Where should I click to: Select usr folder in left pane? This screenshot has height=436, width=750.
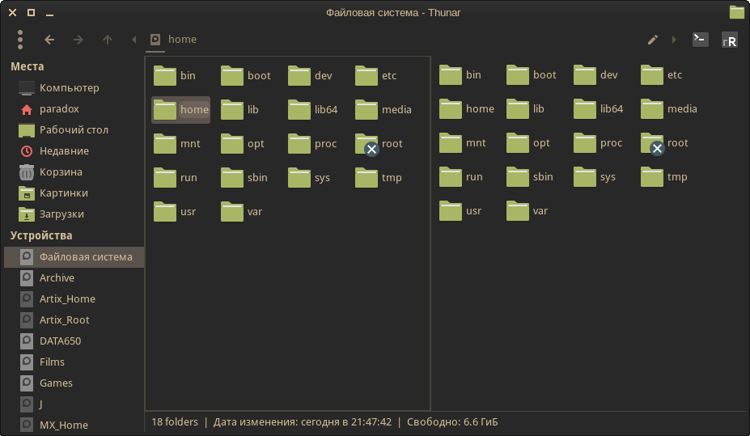click(x=175, y=211)
